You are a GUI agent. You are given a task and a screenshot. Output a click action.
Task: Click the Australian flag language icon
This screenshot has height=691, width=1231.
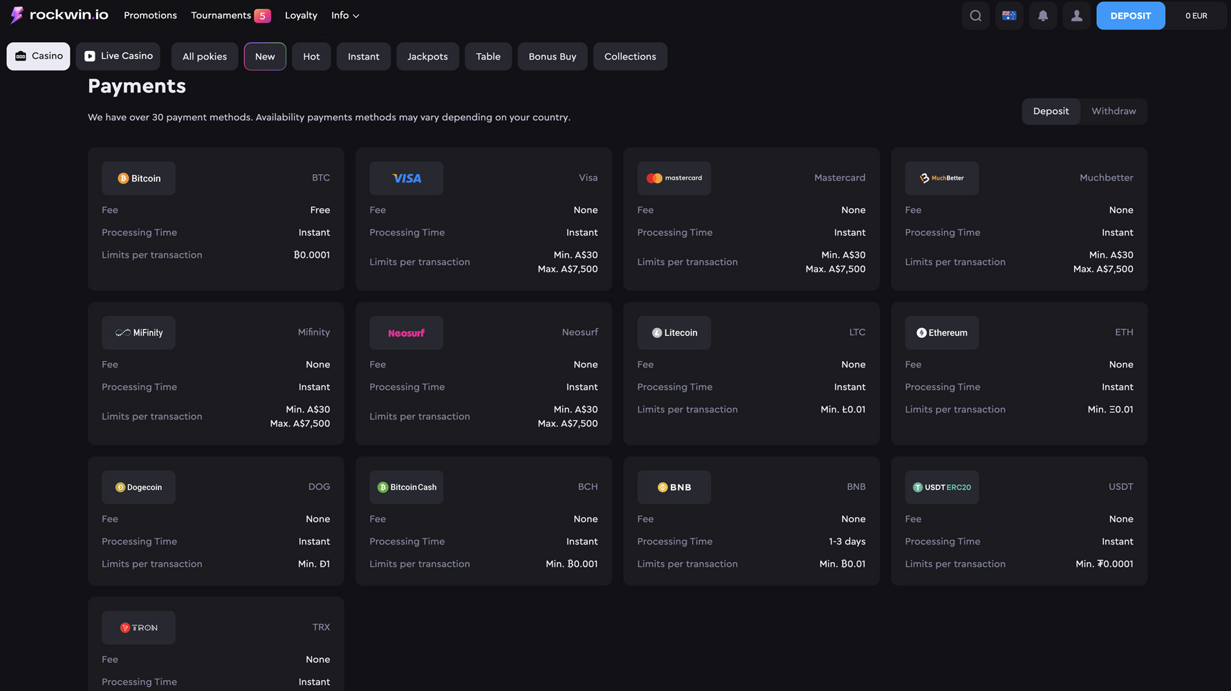pos(1009,16)
